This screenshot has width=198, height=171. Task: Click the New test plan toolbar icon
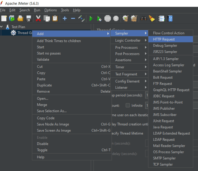click(4, 19)
